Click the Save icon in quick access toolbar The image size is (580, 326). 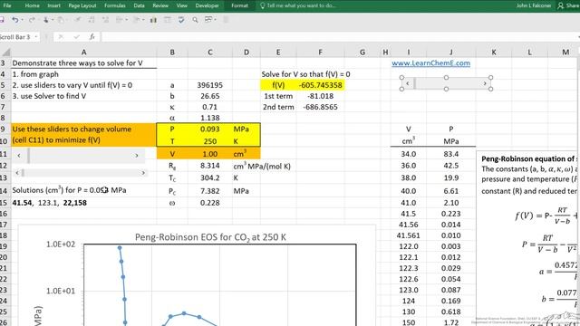2,20
